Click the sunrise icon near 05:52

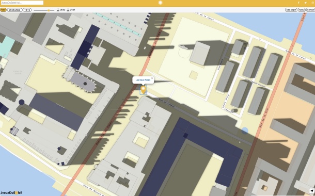click(x=58, y=10)
